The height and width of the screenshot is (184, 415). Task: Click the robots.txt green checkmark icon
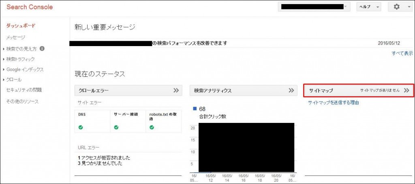(x=152, y=127)
